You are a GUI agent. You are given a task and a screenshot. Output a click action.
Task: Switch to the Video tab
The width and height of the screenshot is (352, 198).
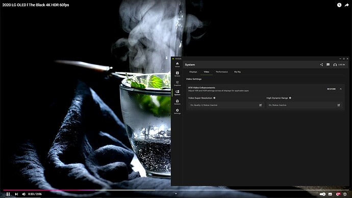(x=206, y=72)
